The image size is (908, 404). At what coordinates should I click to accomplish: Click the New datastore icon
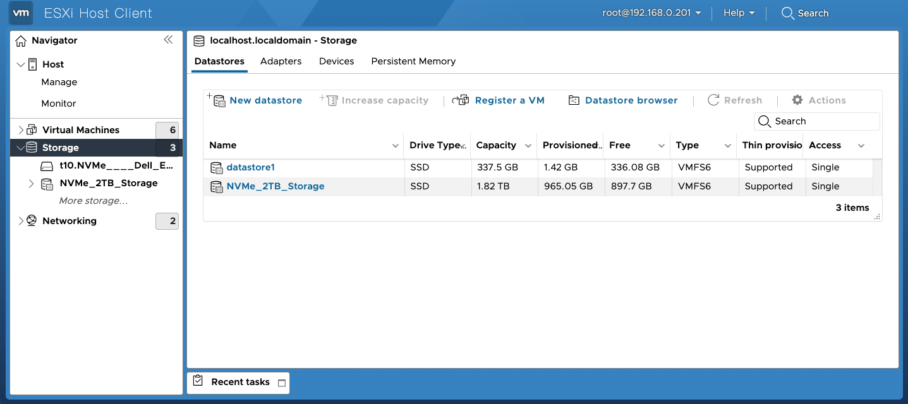[217, 100]
